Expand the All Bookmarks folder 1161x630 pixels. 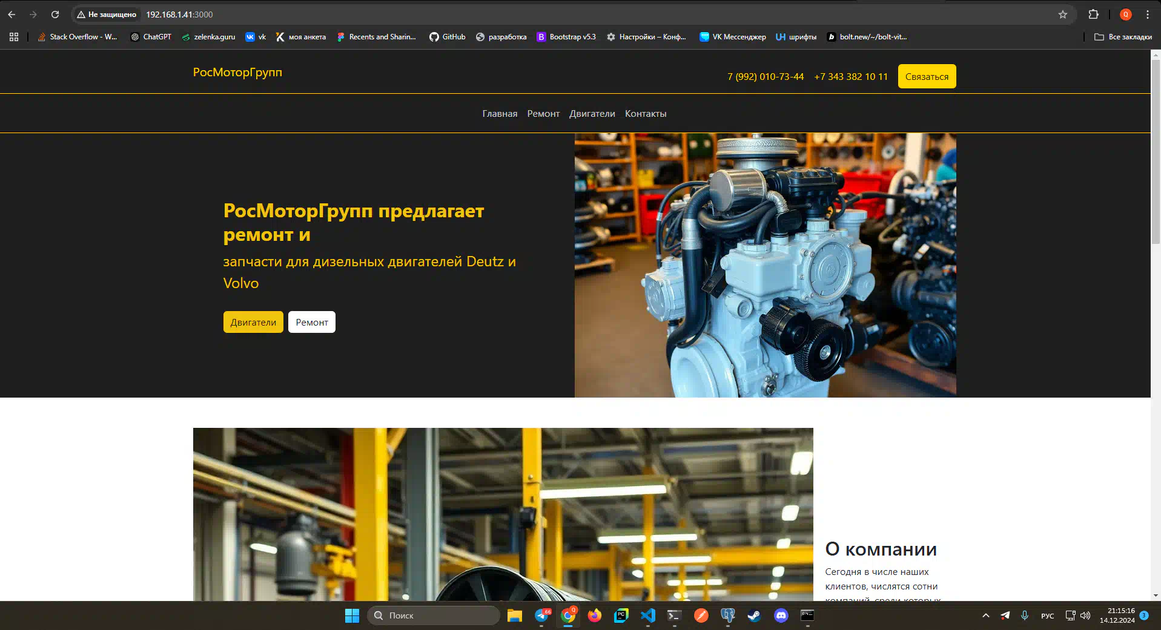[1123, 37]
